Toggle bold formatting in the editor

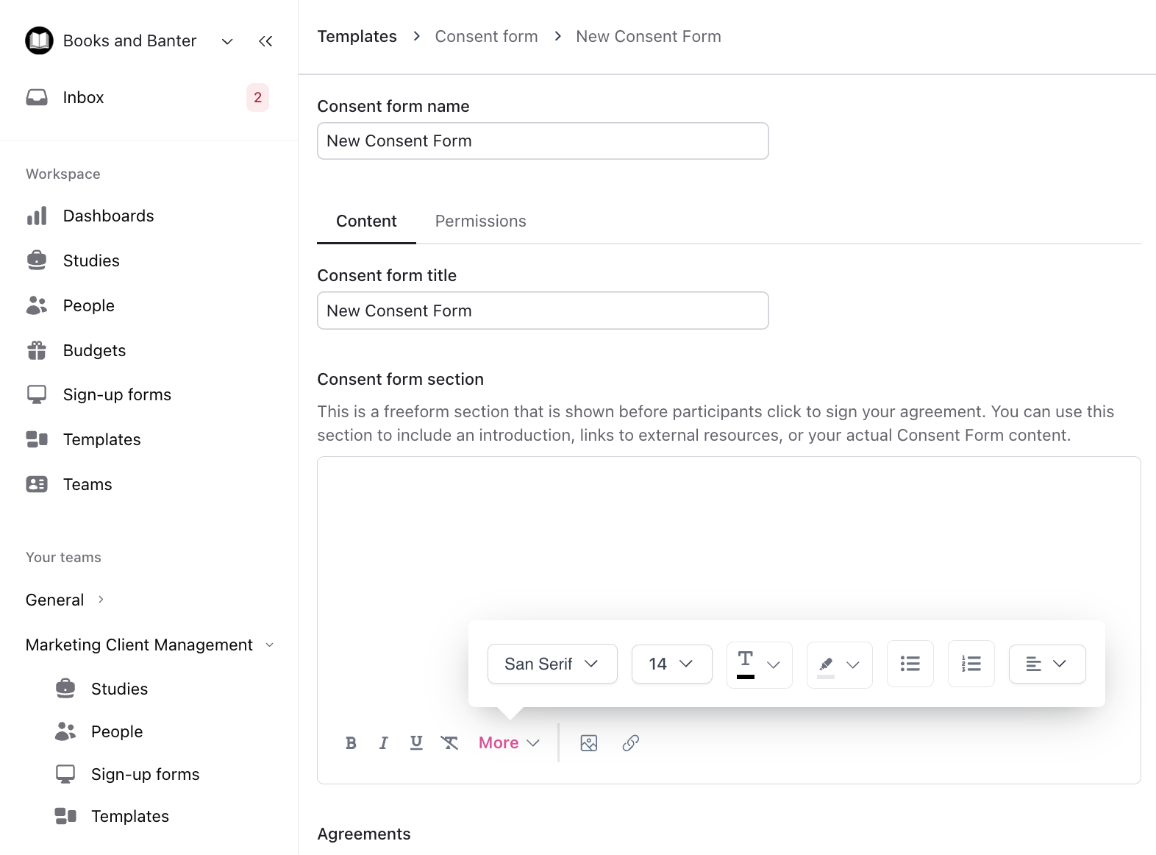click(351, 743)
